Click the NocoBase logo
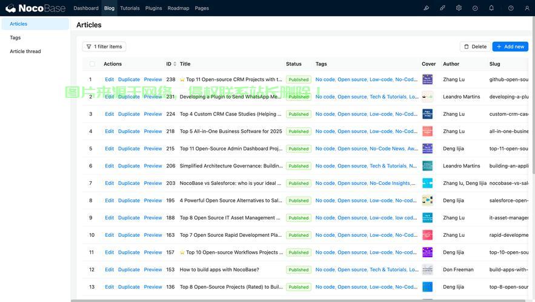This screenshot has width=535, height=302. (36, 8)
